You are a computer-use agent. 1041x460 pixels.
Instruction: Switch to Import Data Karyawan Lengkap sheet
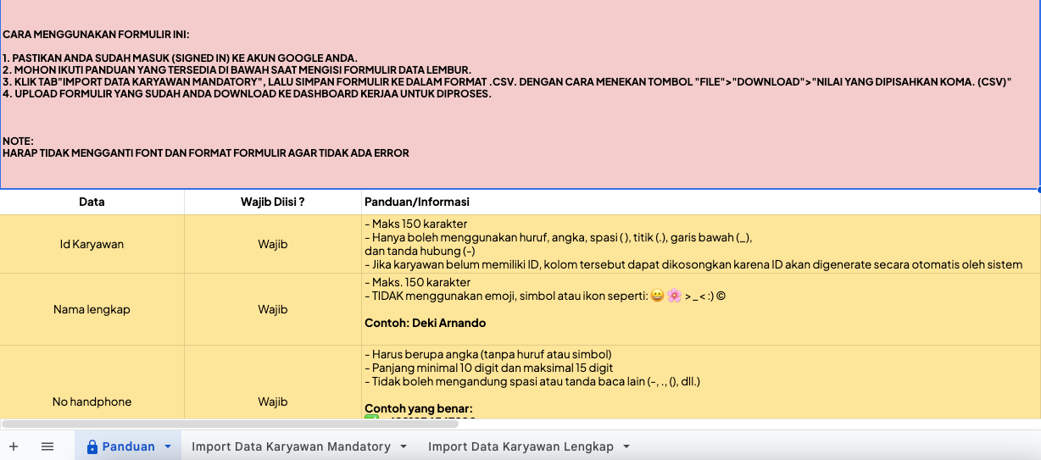coord(520,446)
